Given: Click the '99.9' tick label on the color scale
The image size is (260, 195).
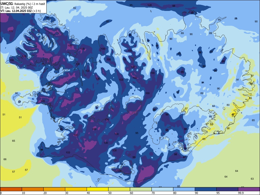Looking at the screenshot, I should pyautogui.click(x=241, y=193).
